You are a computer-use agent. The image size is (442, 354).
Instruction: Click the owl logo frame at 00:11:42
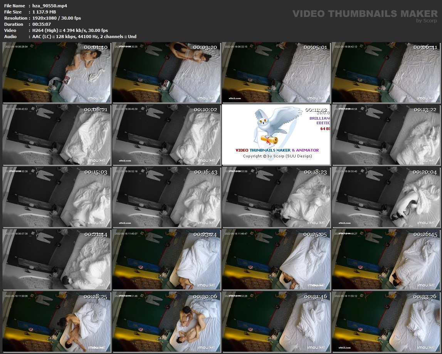click(x=276, y=135)
